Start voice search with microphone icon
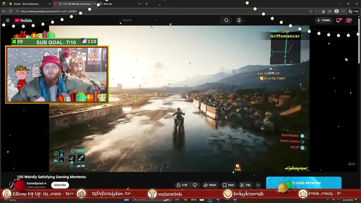Screen dimensions: 361x203 (x=239, y=20)
